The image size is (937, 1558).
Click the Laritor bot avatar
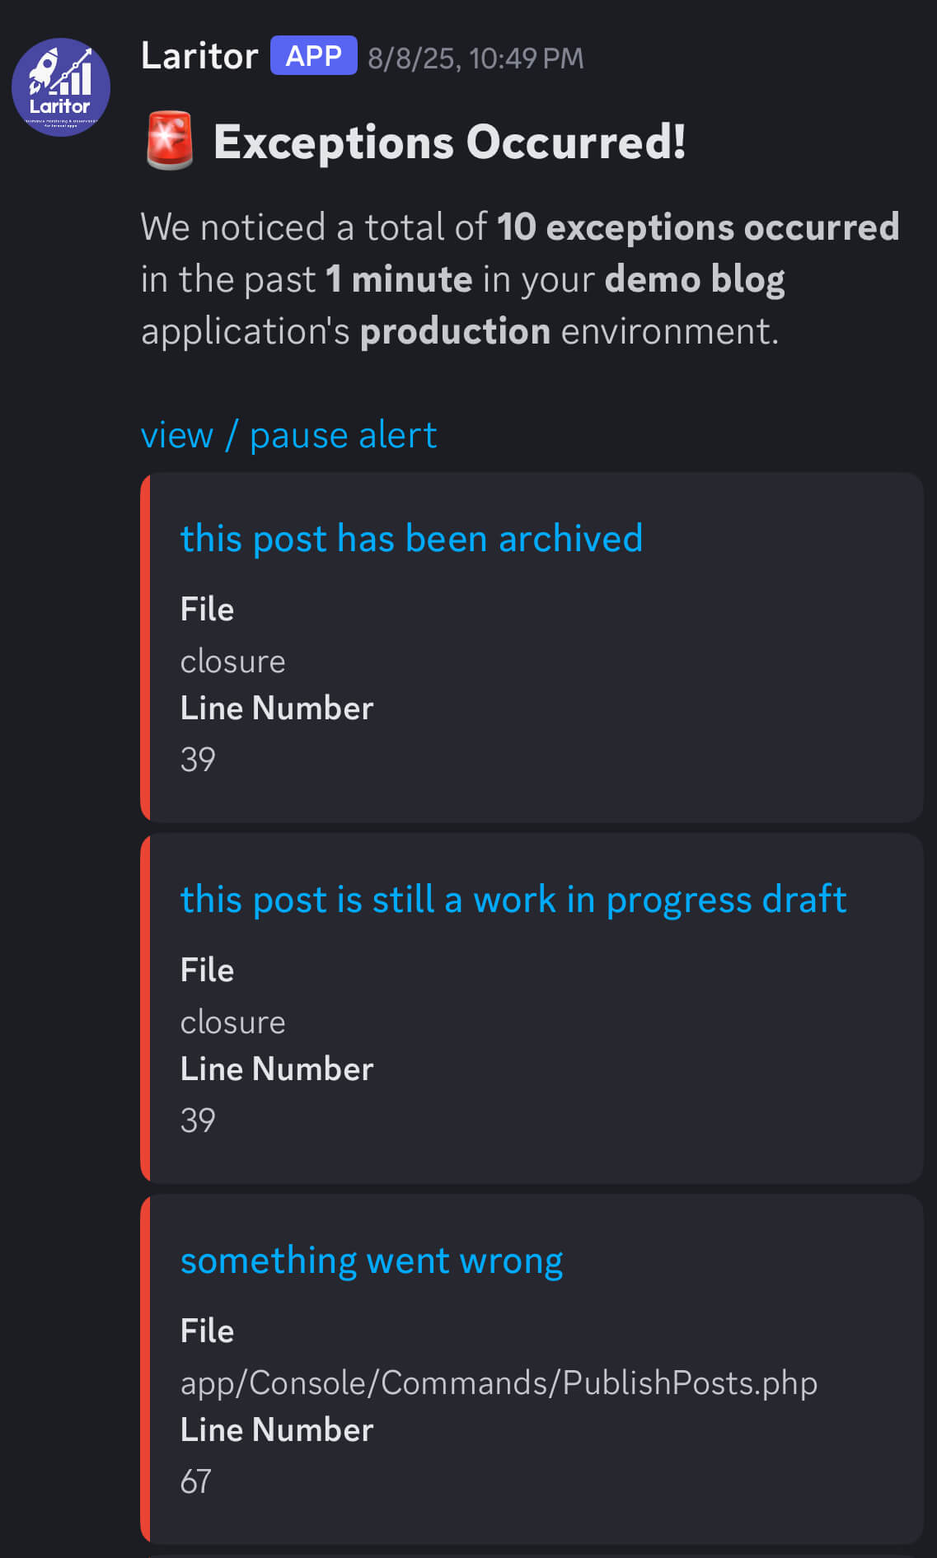pyautogui.click(x=61, y=87)
